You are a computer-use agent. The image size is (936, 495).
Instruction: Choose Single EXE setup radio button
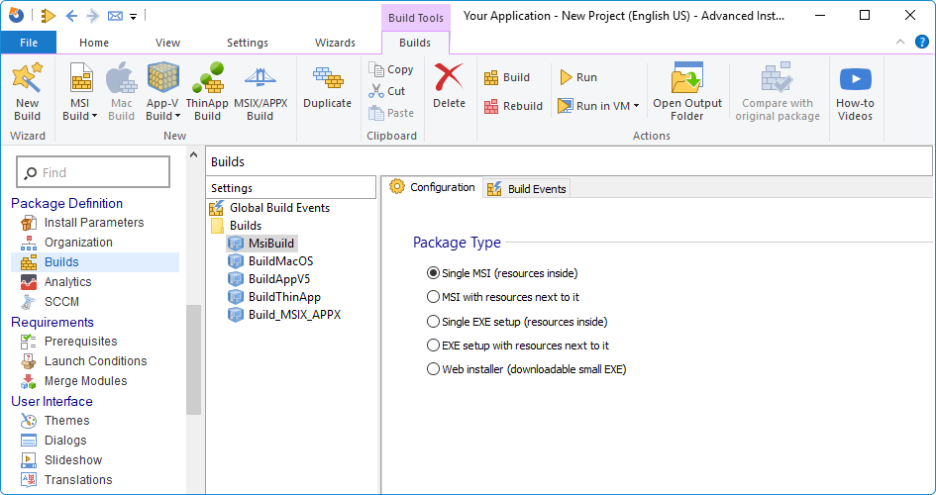[x=433, y=322]
